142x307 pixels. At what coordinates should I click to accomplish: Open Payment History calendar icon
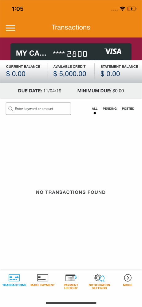pos(71,278)
